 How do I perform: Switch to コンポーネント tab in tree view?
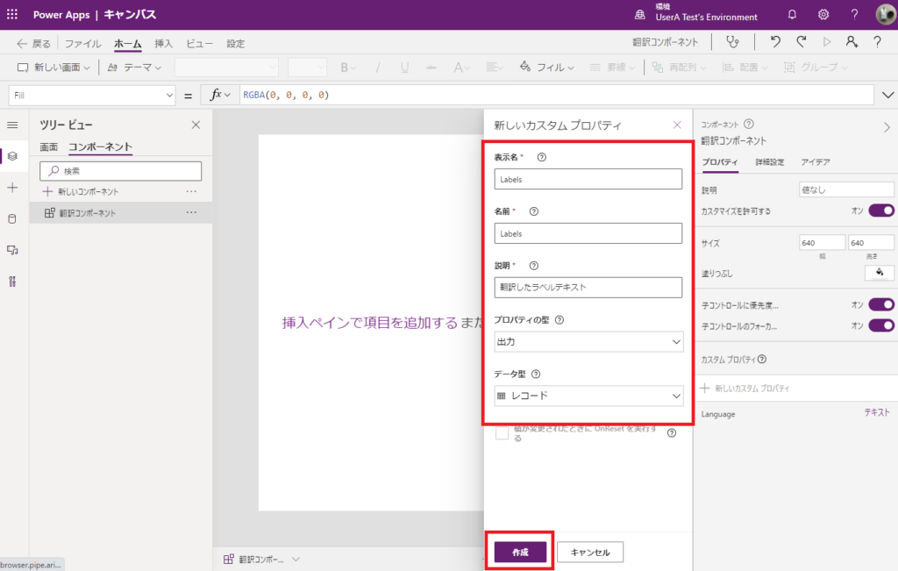100,147
